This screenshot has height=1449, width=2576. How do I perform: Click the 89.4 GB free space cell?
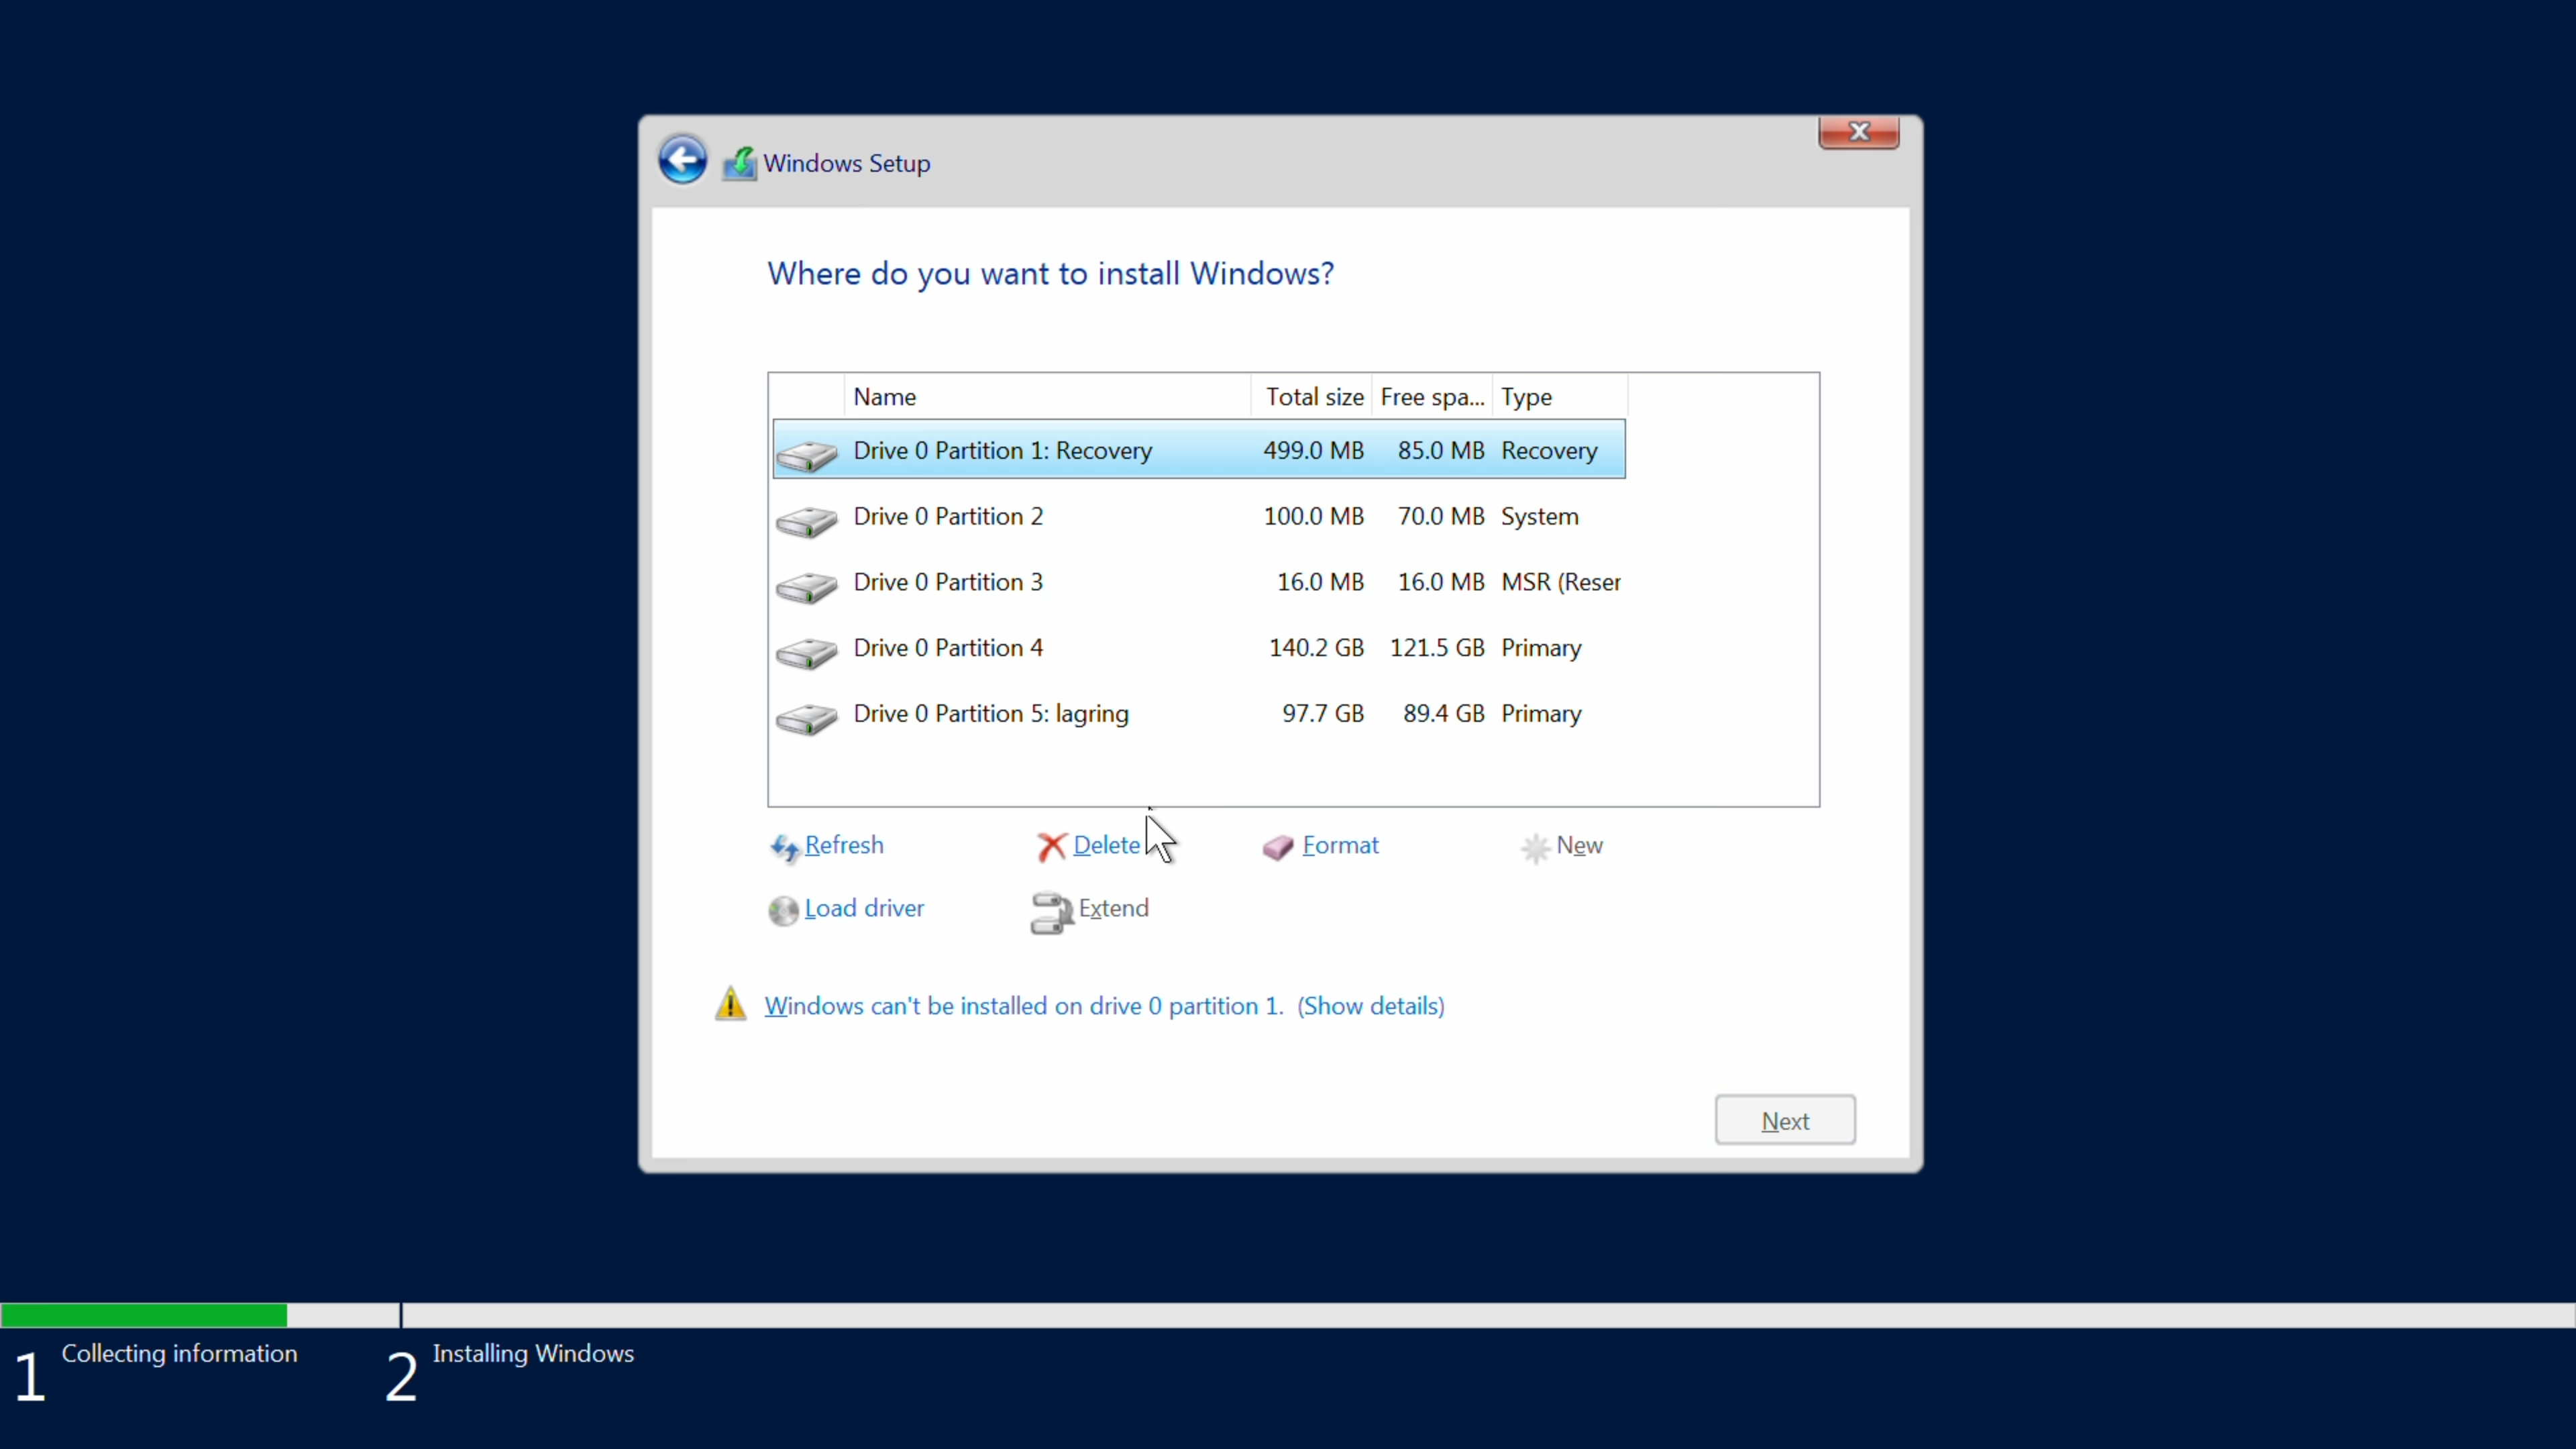(x=1444, y=714)
